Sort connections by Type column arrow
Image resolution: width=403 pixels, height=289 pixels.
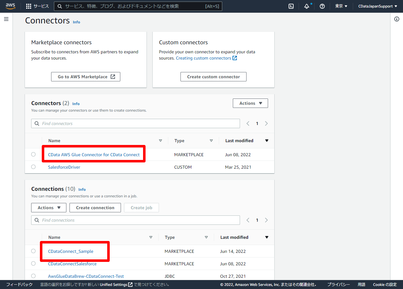206,237
